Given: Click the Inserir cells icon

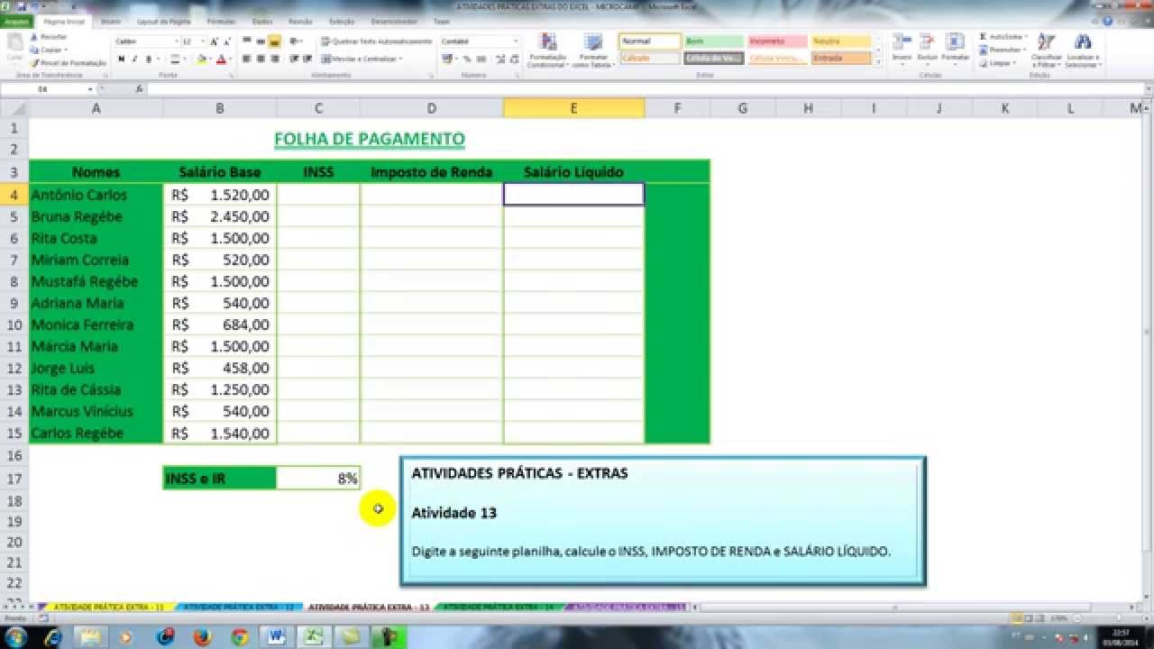Looking at the screenshot, I should click(902, 41).
